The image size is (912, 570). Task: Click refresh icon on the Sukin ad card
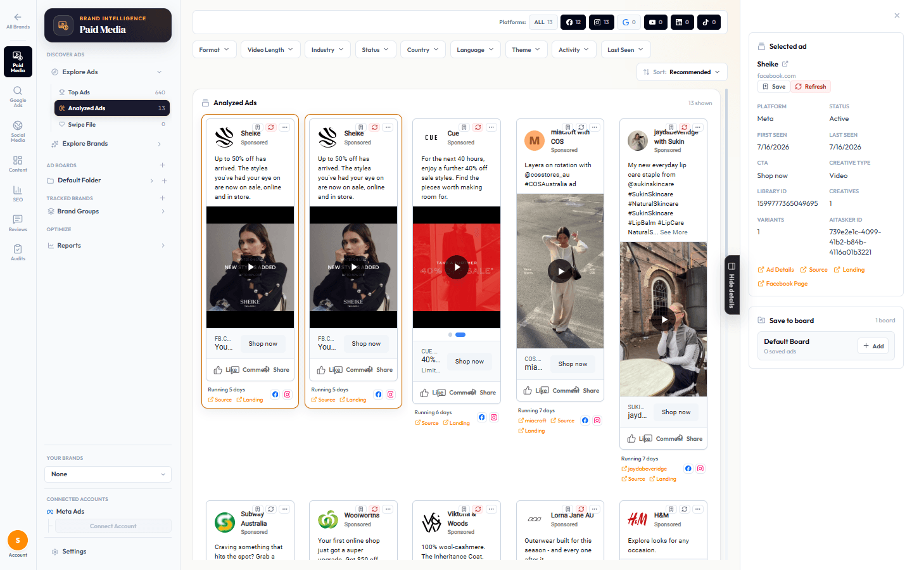click(684, 127)
